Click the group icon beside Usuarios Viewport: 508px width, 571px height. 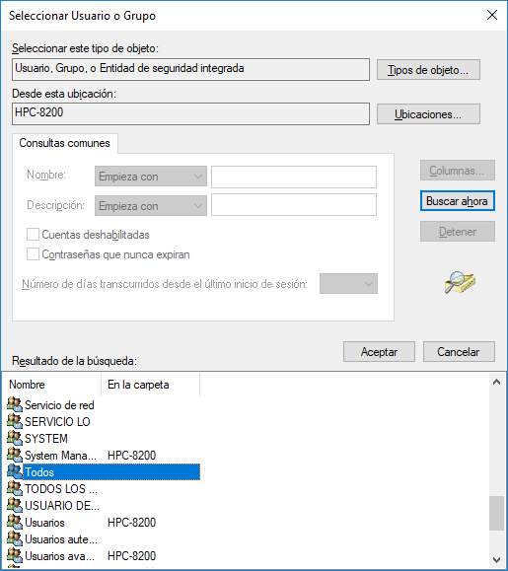pyautogui.click(x=15, y=522)
